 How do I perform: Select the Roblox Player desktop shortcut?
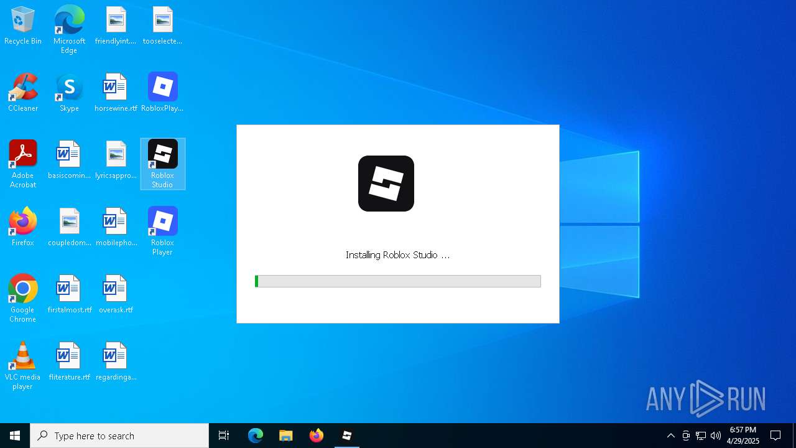pyautogui.click(x=162, y=231)
